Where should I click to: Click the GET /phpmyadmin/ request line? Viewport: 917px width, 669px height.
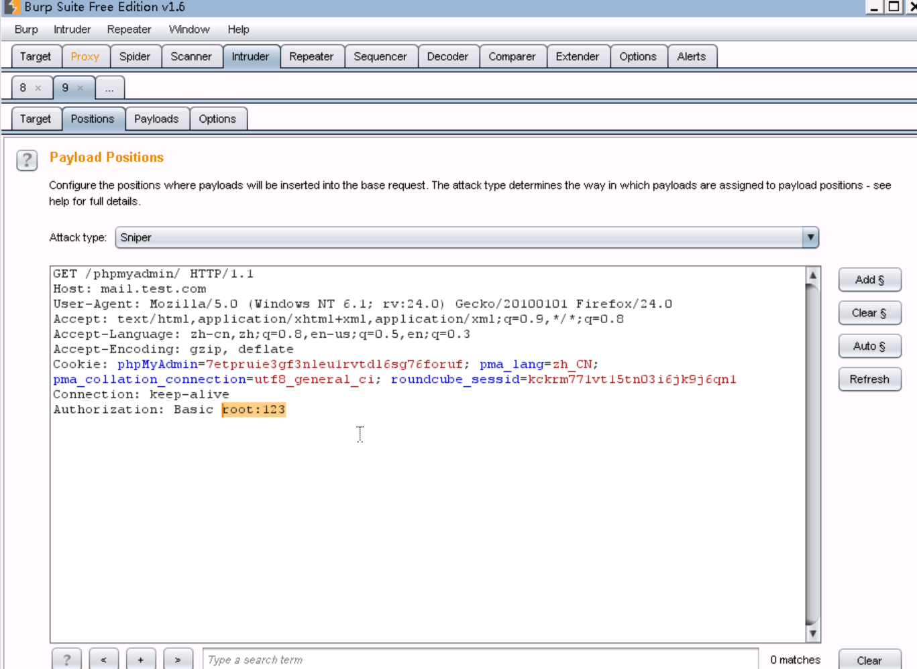pyautogui.click(x=154, y=273)
